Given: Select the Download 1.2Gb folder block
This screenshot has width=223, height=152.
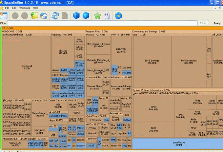Looking at the screenshot, I should [x=27, y=67].
